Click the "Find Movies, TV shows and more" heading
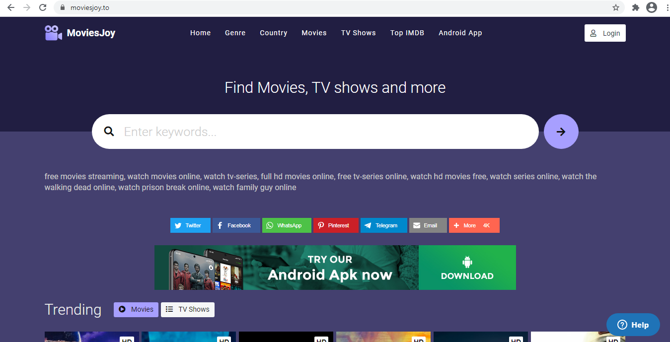The image size is (670, 342). [335, 88]
